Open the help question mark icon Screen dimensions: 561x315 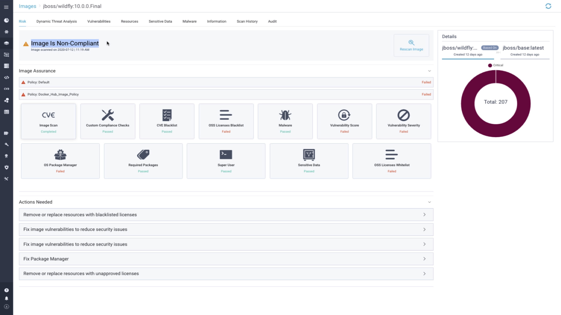coord(6,290)
